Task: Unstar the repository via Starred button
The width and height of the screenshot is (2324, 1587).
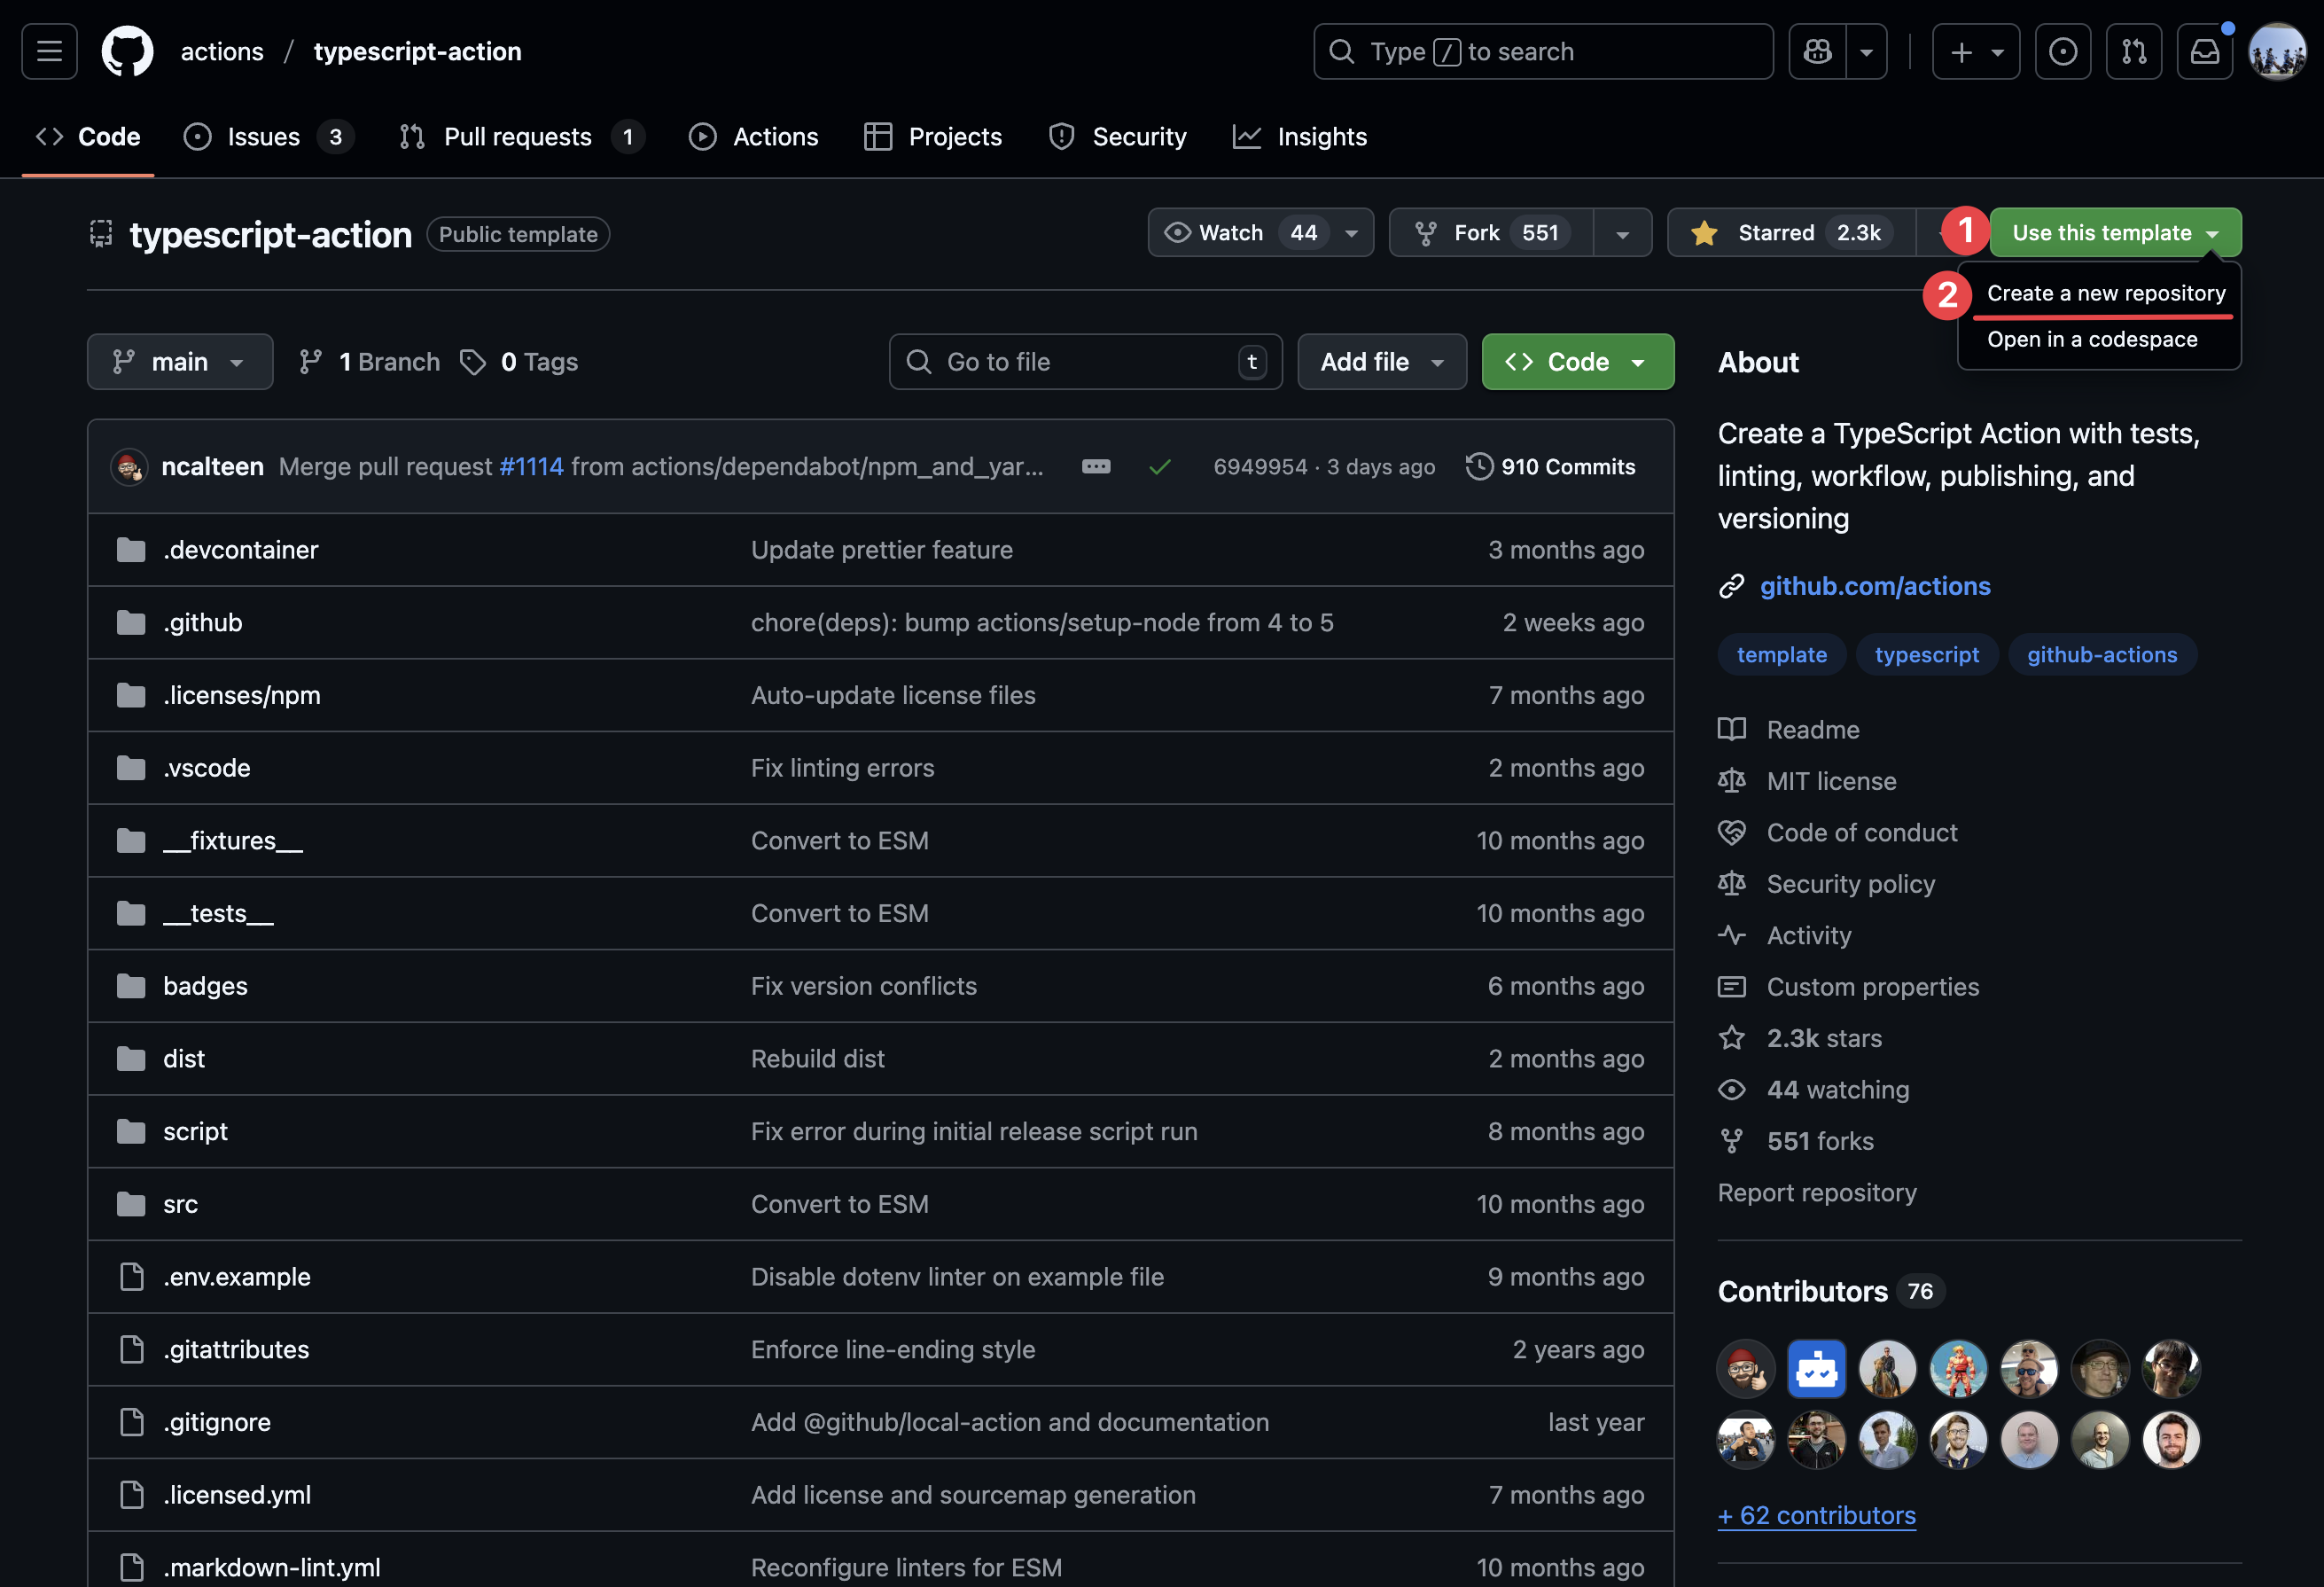Action: click(x=1790, y=233)
